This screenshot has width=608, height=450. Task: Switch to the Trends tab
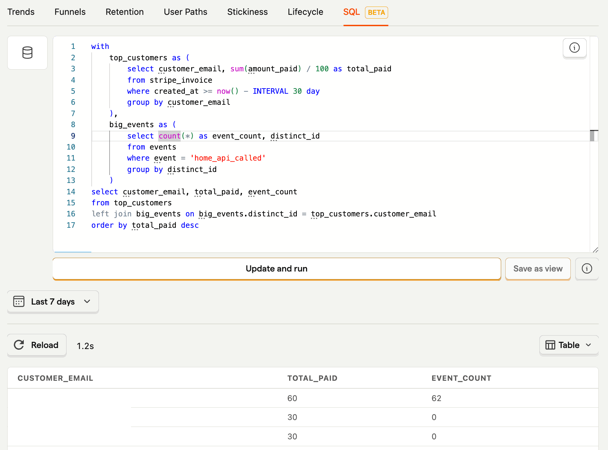21,12
